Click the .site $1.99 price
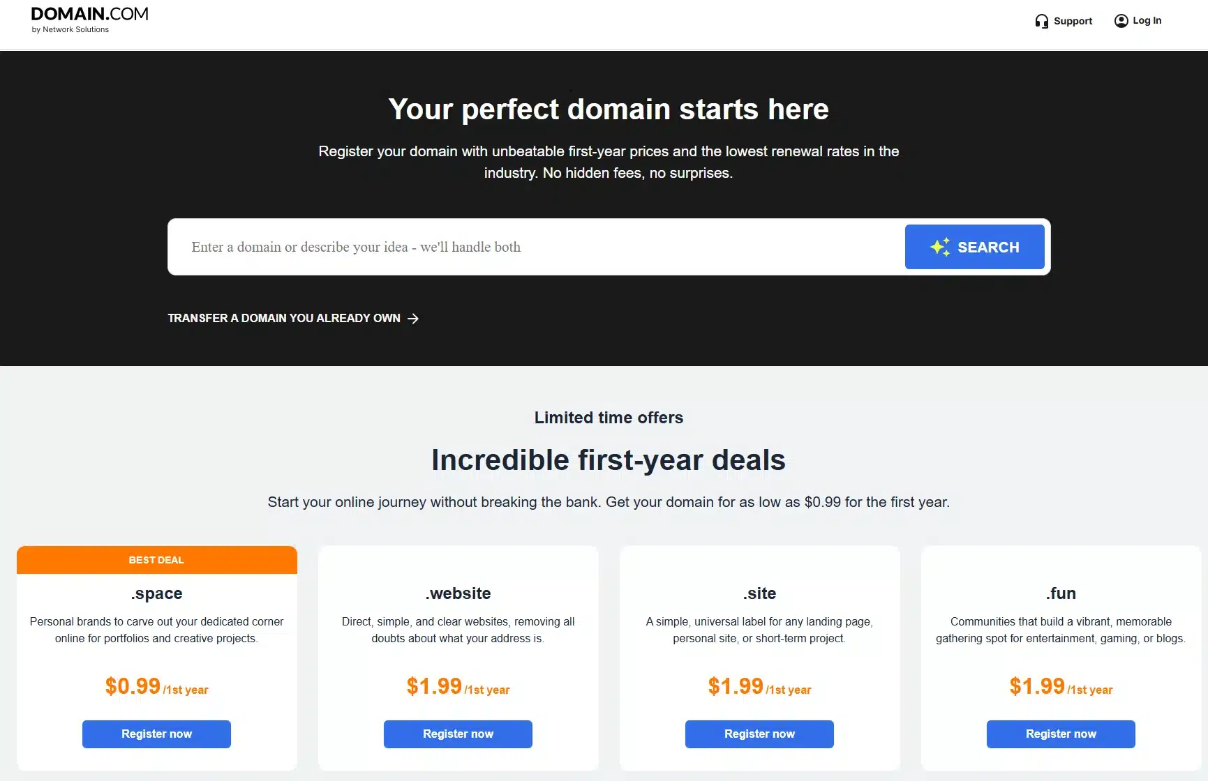The image size is (1208, 781). point(736,686)
